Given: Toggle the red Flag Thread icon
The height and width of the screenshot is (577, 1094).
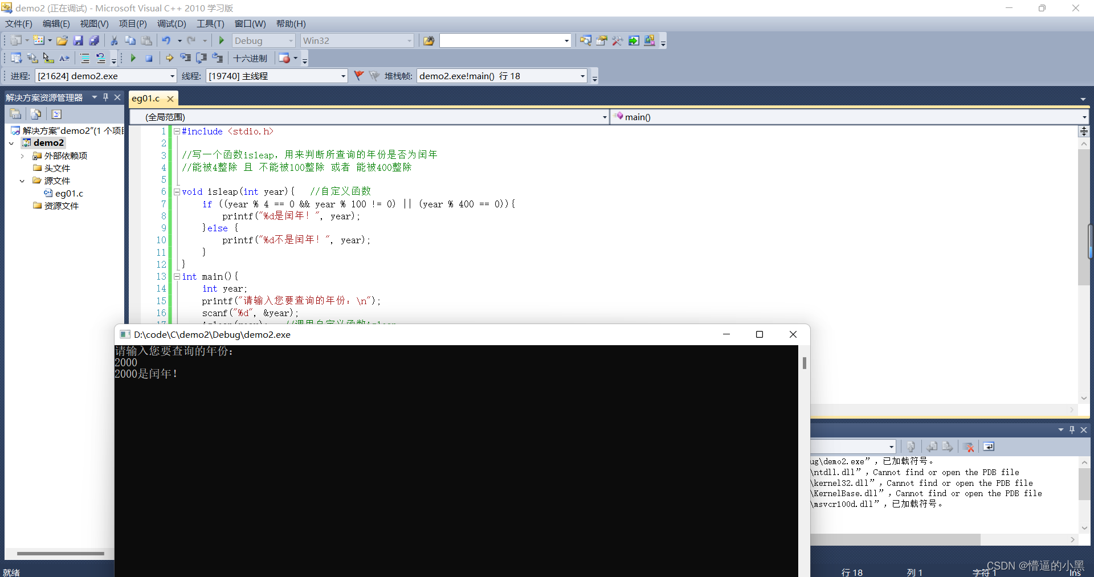Looking at the screenshot, I should coord(358,76).
